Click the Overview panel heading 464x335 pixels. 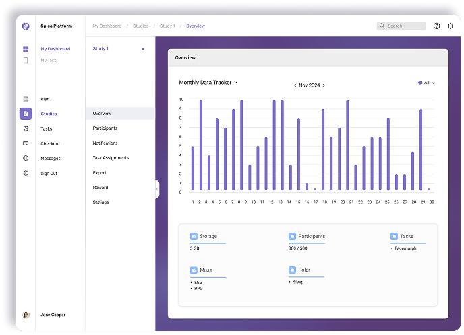[185, 58]
